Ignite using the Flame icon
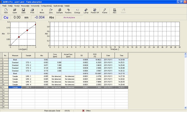 pyautogui.click(x=105, y=11)
